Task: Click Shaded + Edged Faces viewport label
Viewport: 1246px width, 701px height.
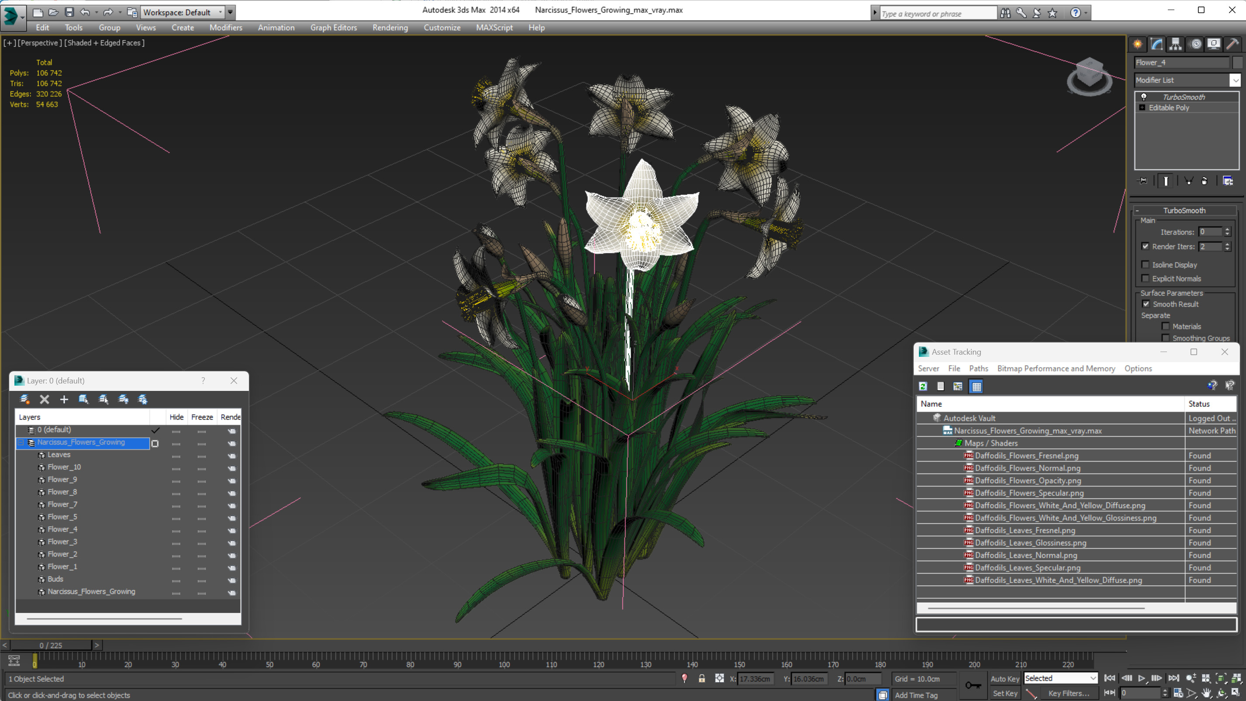Action: pos(104,42)
